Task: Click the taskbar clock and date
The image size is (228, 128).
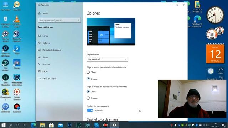Action: coord(214,125)
